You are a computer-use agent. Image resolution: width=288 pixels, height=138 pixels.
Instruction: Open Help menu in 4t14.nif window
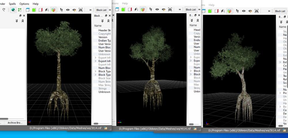tap(125, 3)
